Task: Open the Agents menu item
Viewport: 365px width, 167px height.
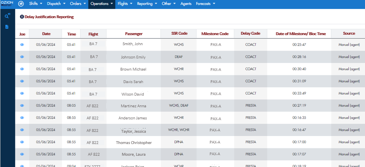Action: click(186, 4)
